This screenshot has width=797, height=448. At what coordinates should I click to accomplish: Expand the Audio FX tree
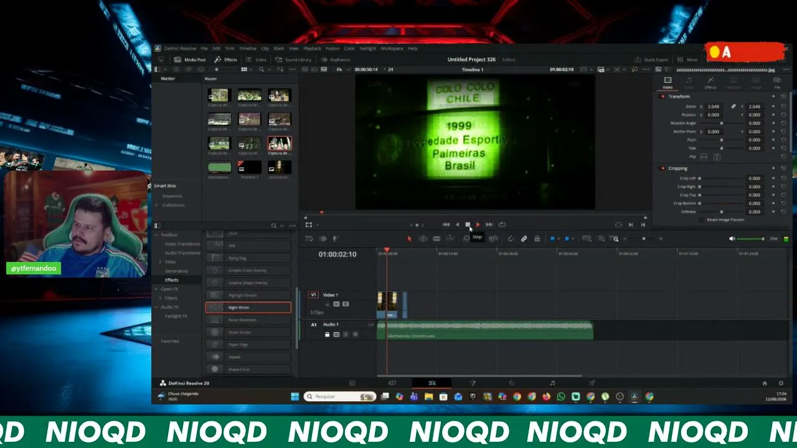(156, 307)
